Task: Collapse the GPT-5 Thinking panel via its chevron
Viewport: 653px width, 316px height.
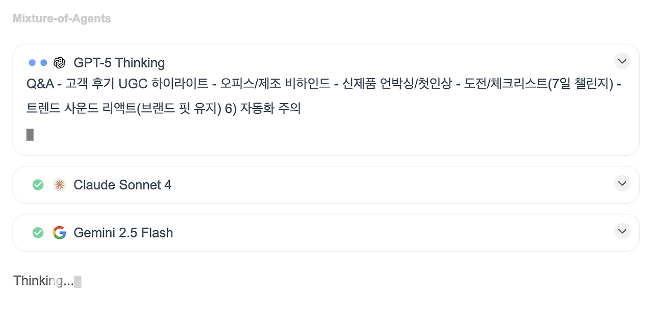Action: [x=622, y=61]
